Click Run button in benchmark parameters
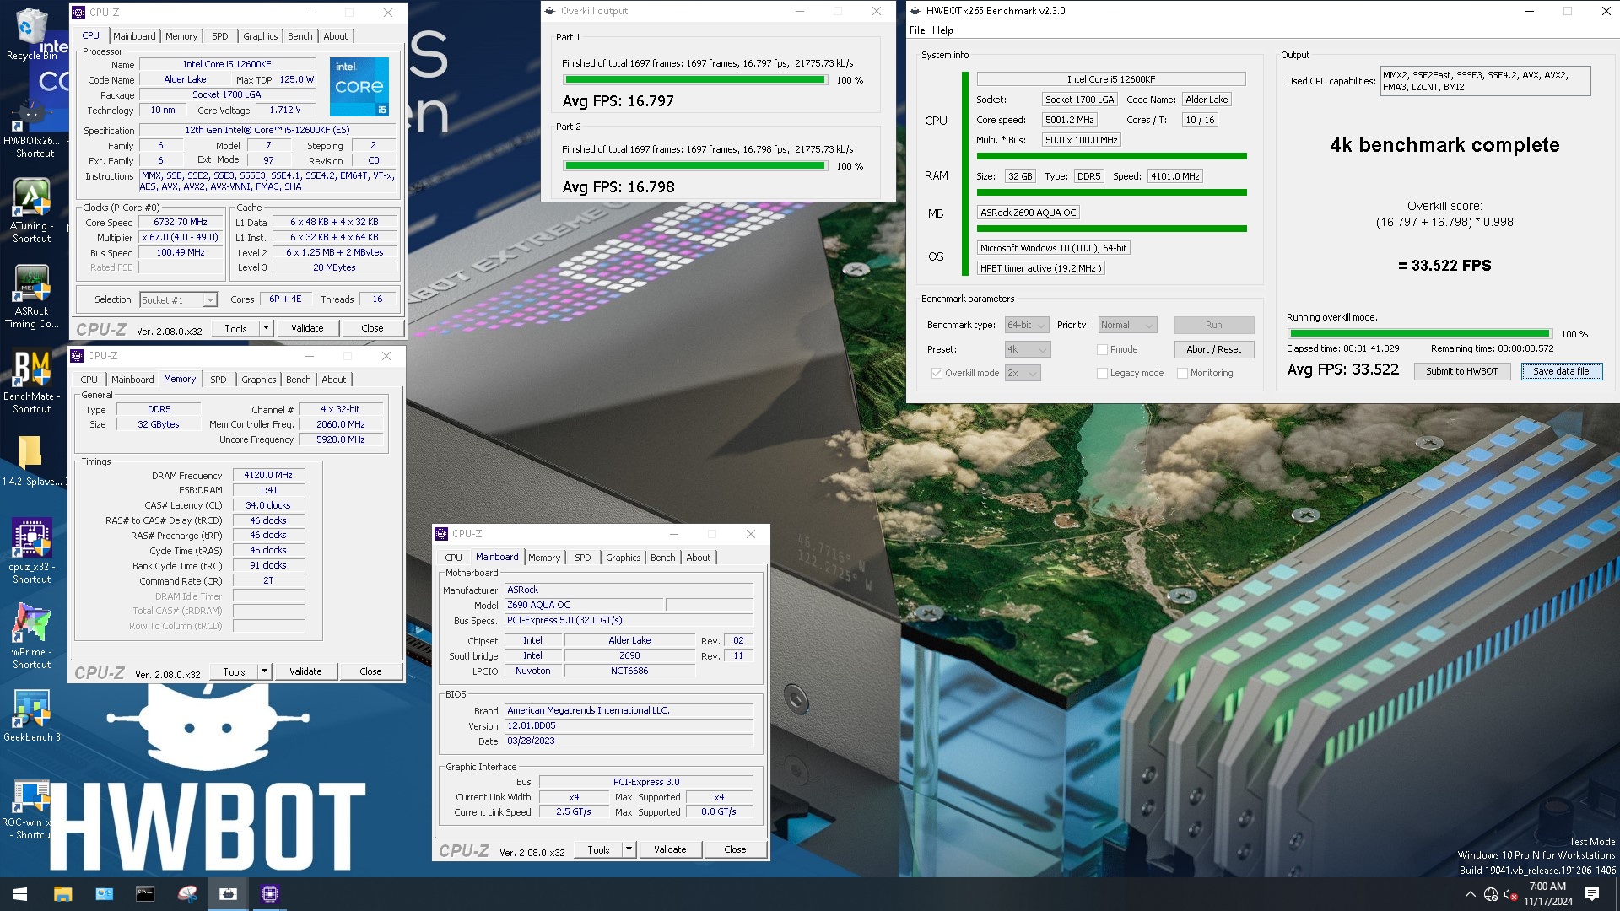This screenshot has height=911, width=1620. coord(1213,325)
